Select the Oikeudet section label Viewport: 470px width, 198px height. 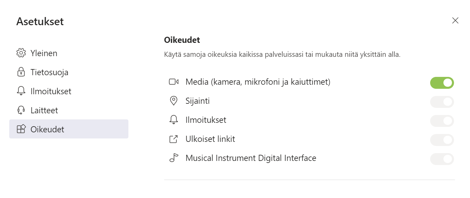coord(47,129)
